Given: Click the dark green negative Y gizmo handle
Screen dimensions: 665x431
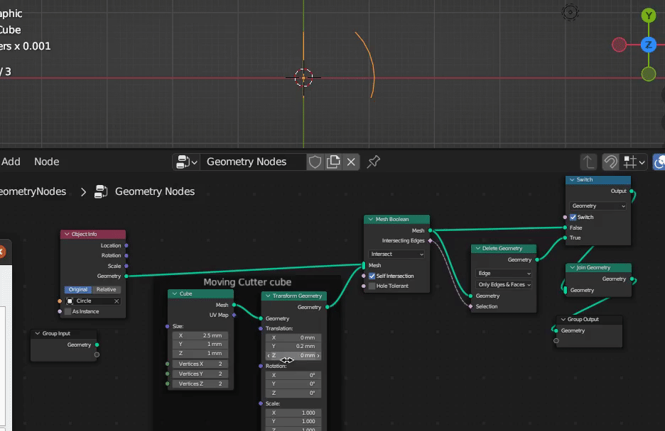Looking at the screenshot, I should (649, 74).
